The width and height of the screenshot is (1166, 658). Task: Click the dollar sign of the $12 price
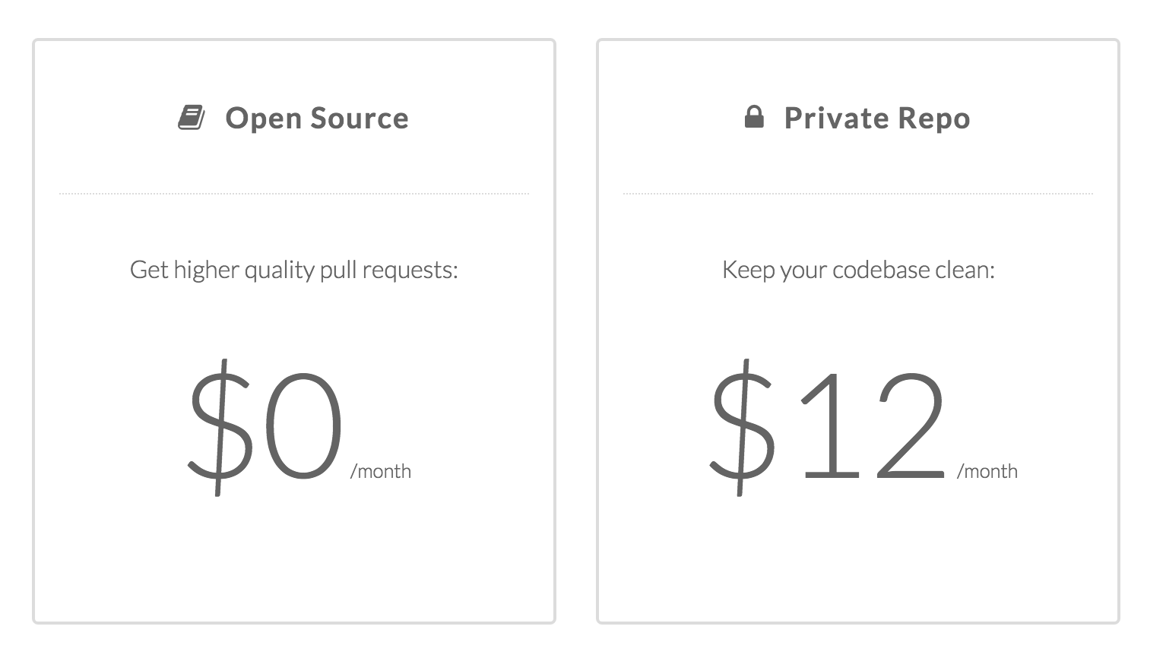click(x=743, y=426)
